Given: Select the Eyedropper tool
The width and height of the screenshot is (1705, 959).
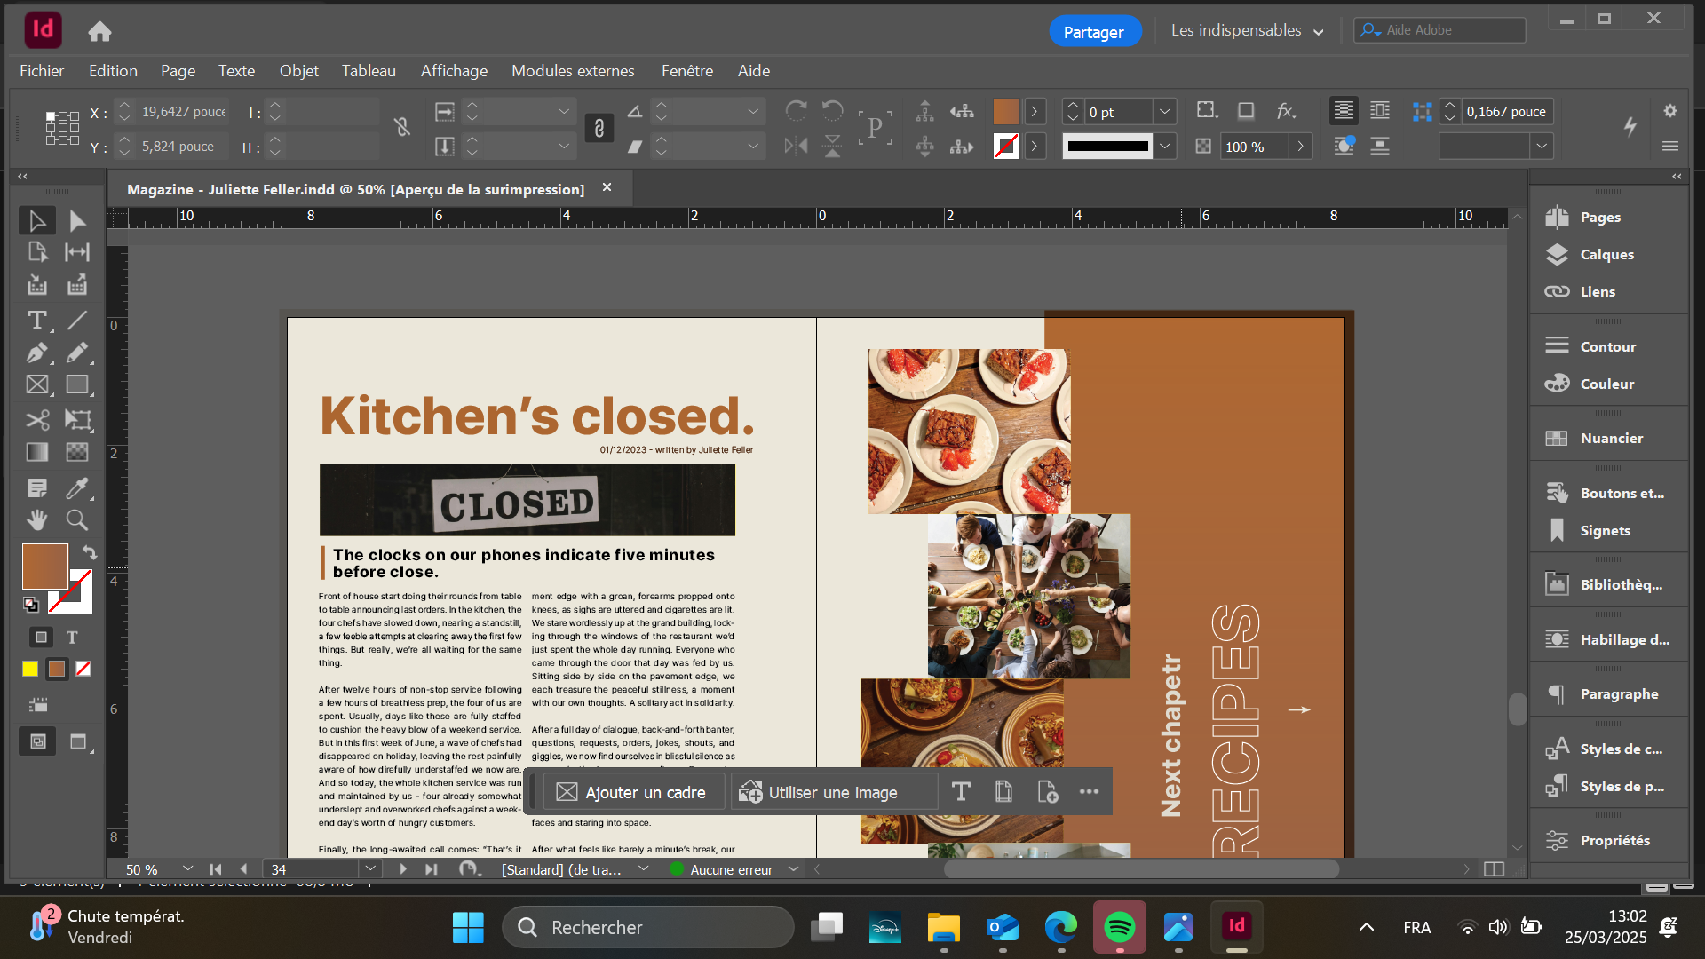Looking at the screenshot, I should (x=77, y=487).
